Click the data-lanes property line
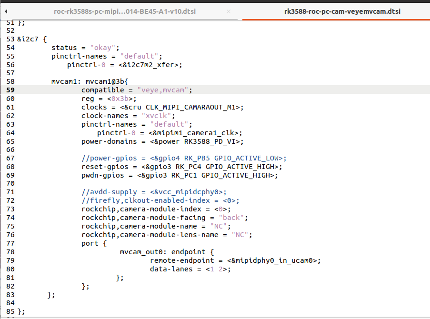This screenshot has width=430, height=319. [190, 269]
